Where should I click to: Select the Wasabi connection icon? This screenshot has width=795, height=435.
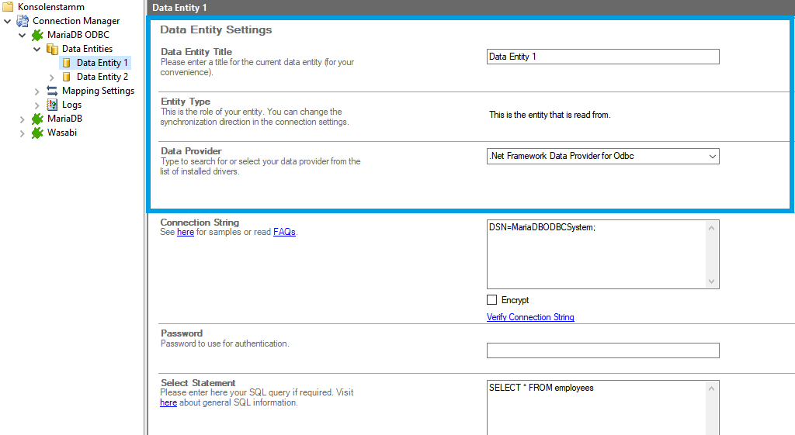pyautogui.click(x=37, y=133)
